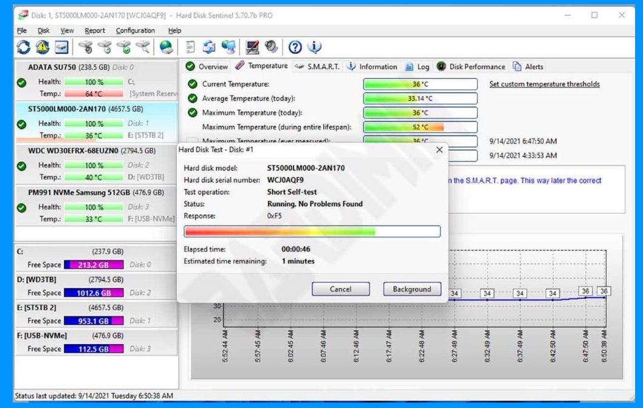
Task: Click the green check beside Maximum Temperature (today)
Action: pyautogui.click(x=192, y=112)
